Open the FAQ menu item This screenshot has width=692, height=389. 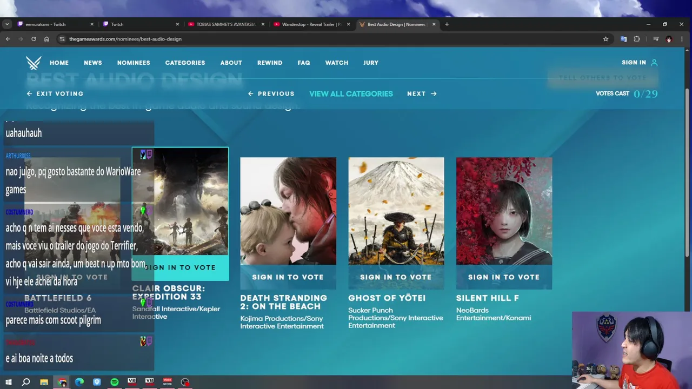[303, 63]
